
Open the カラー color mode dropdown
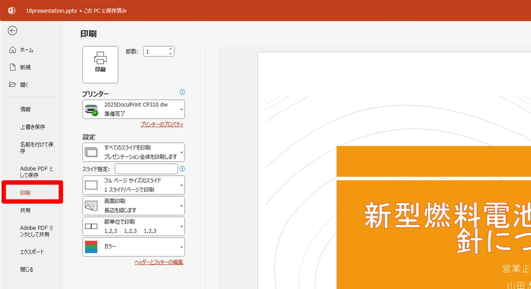(x=134, y=247)
